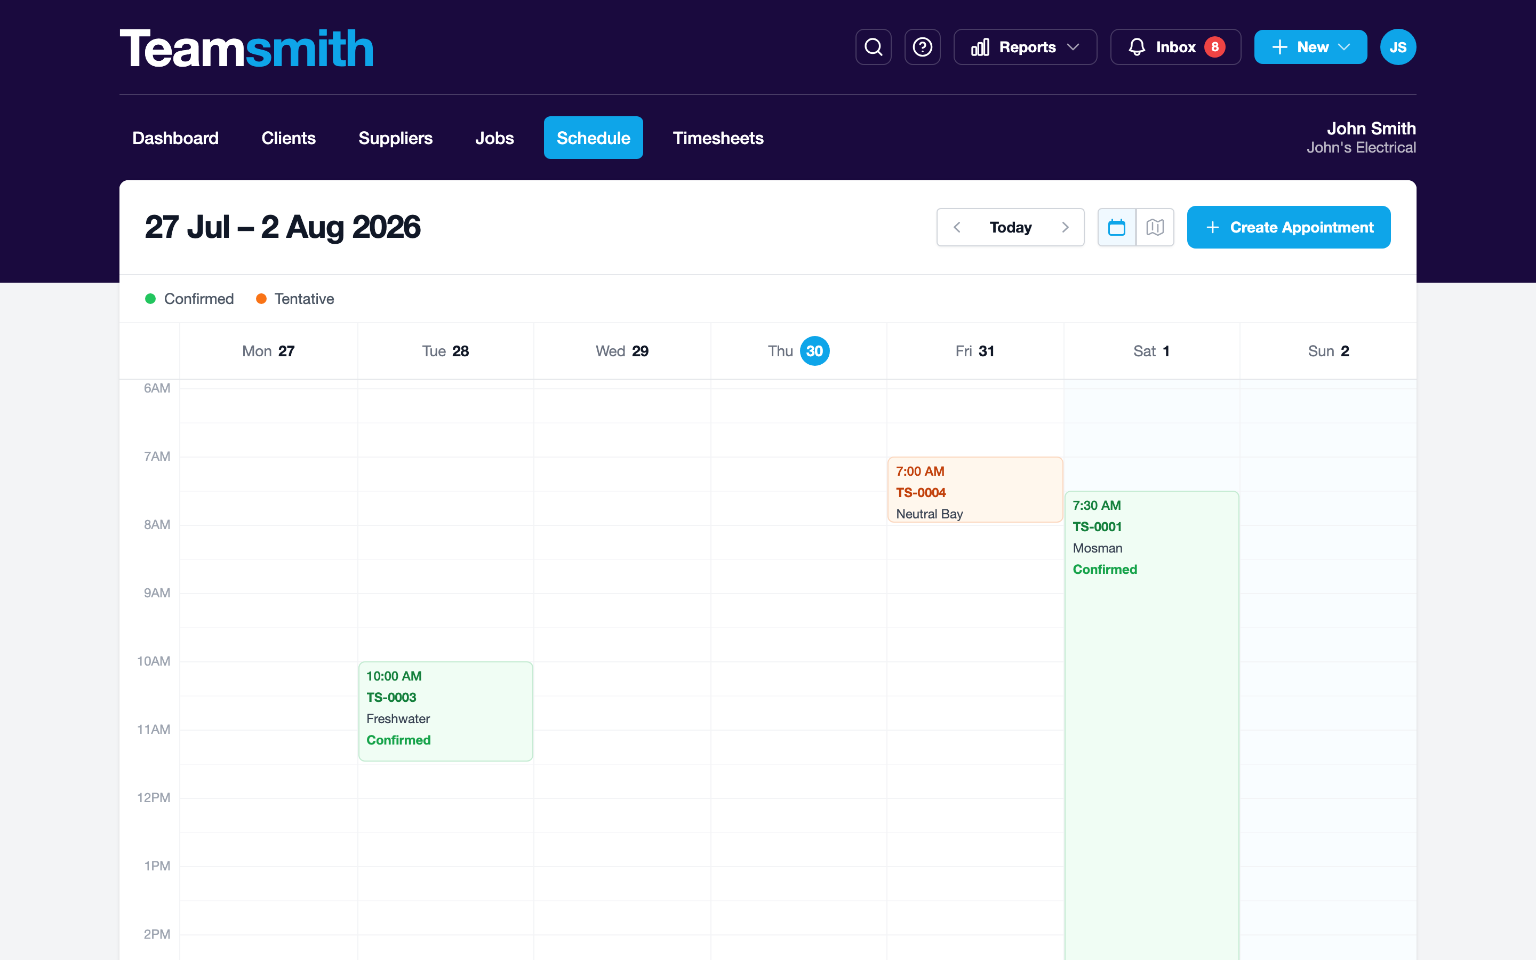Expand the New dropdown button
The width and height of the screenshot is (1536, 960).
point(1310,47)
